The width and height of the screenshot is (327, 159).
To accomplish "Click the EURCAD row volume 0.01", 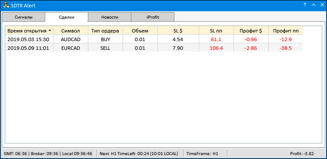I will click(140, 48).
